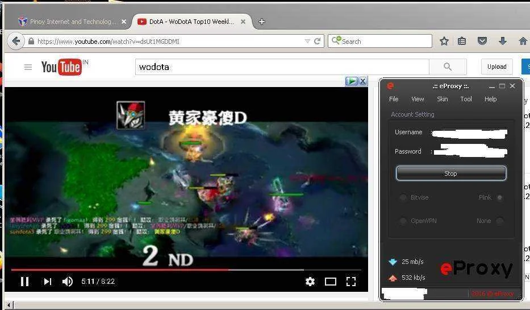Close the DotA WoDotA Top10 tab
The width and height of the screenshot is (530, 310).
(x=243, y=22)
